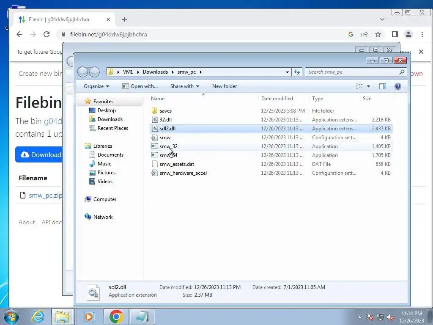Select the smw_32 application
433x325 pixels.
pos(168,146)
